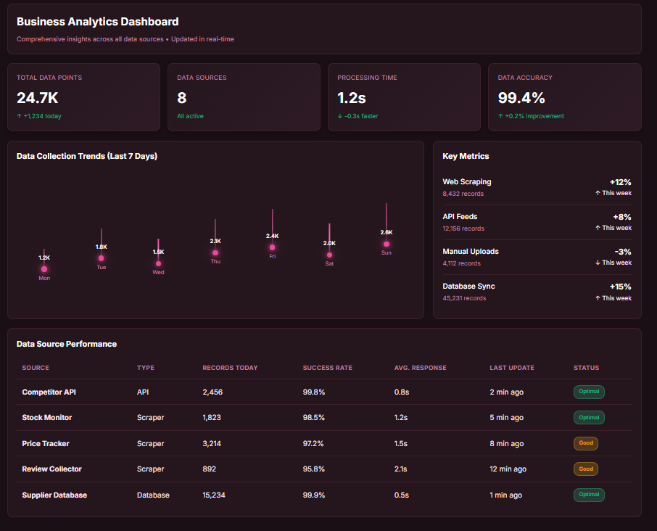Click the Optimal status badge for Competitor API
The image size is (657, 531).
[x=588, y=392]
